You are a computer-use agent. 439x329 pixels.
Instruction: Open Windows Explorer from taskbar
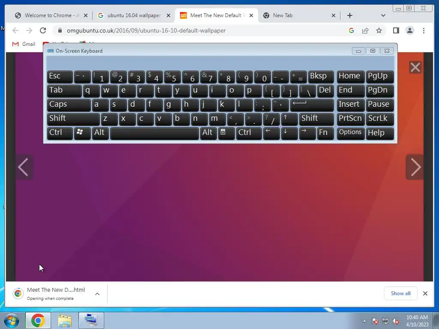[x=65, y=320]
